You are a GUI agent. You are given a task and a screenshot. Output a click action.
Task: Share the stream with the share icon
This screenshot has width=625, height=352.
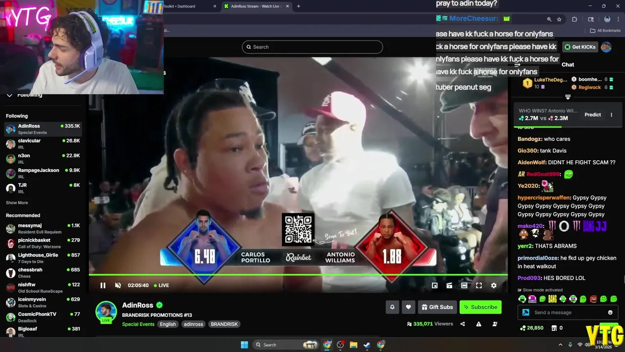462,324
